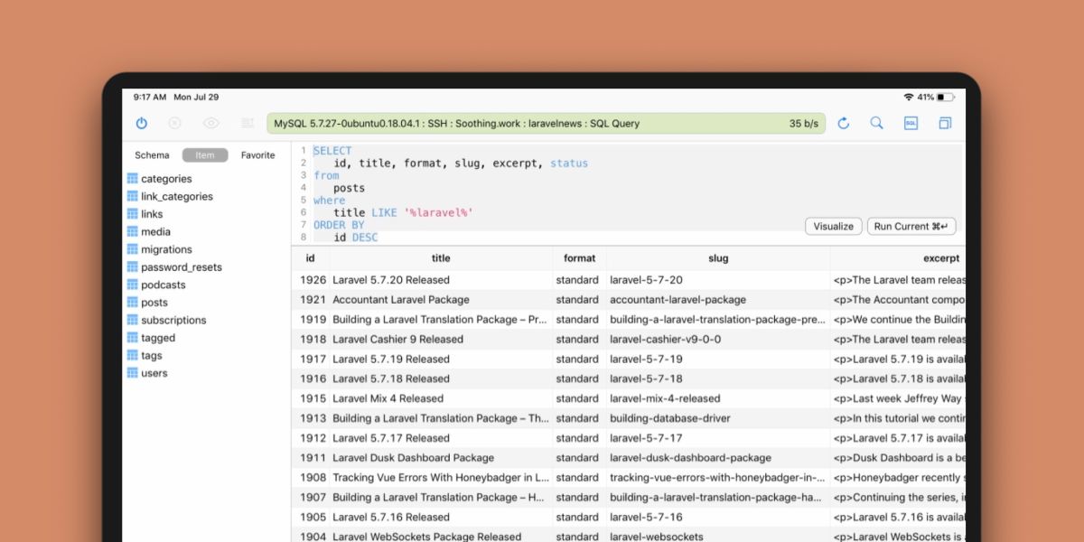Select slug 'laravel-5-7-19' cell
The width and height of the screenshot is (1084, 542).
pyautogui.click(x=718, y=359)
